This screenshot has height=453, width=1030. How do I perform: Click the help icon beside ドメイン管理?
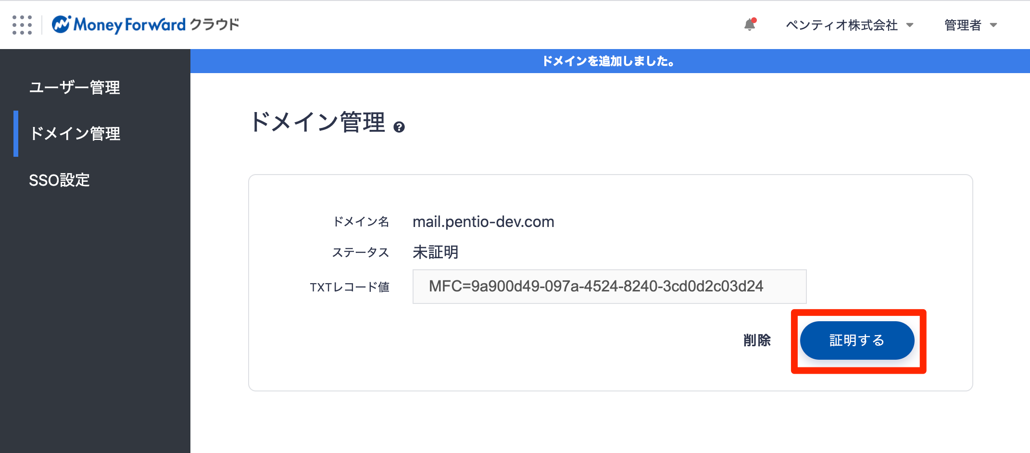pyautogui.click(x=399, y=127)
